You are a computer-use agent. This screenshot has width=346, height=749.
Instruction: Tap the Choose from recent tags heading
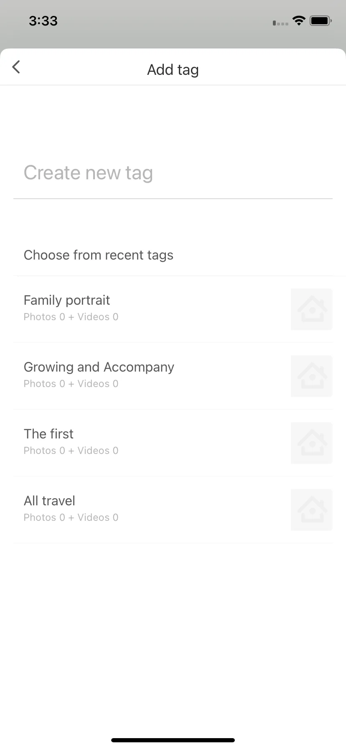[99, 255]
